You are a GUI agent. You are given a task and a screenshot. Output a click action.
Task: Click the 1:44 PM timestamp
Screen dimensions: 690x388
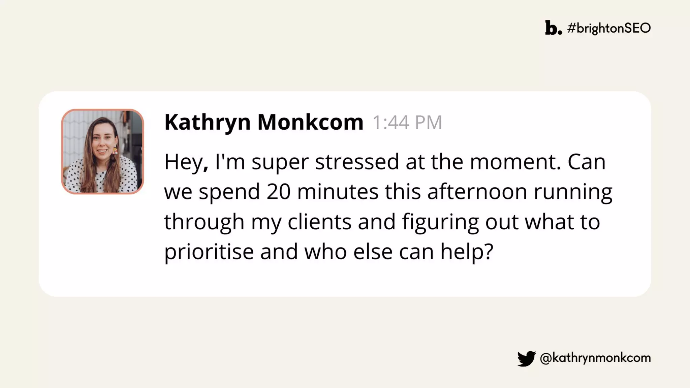407,122
